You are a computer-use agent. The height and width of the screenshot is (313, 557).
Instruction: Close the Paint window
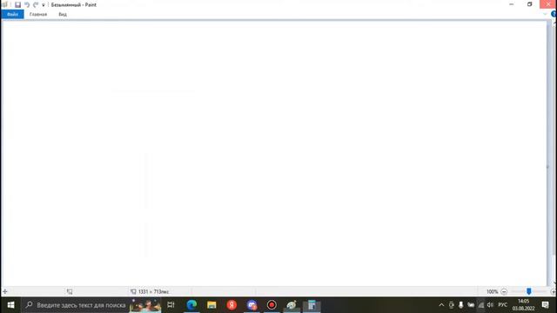click(x=548, y=4)
